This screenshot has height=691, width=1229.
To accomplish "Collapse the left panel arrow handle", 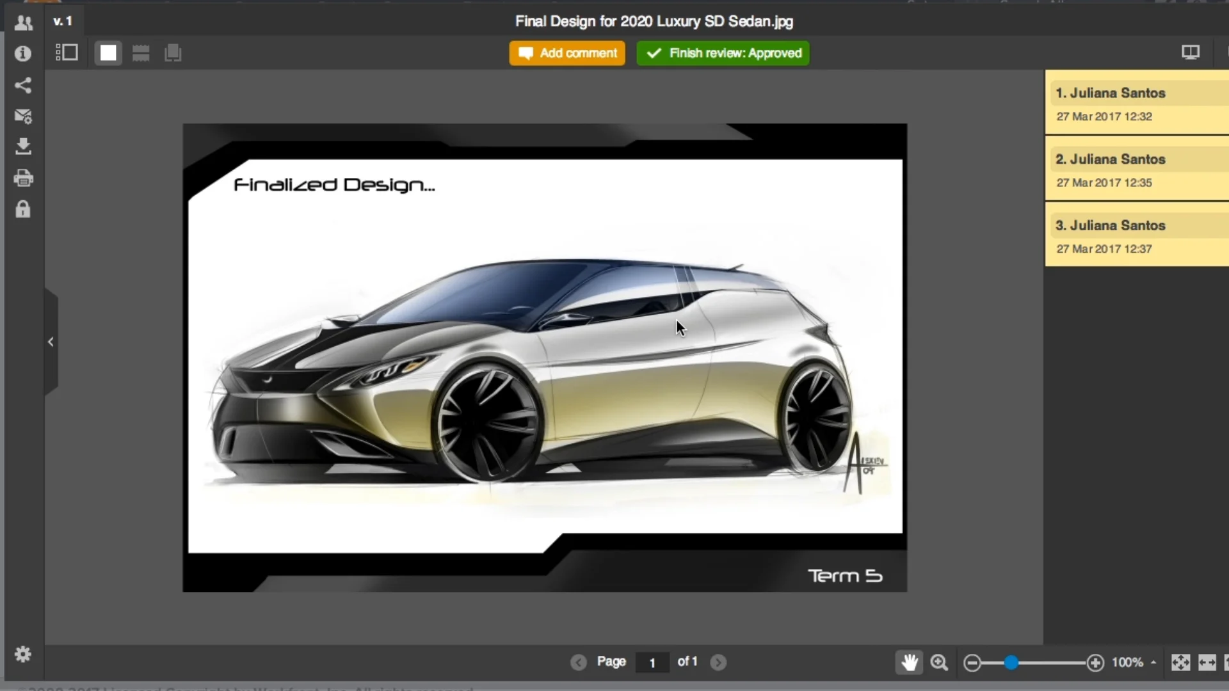I will (x=51, y=342).
